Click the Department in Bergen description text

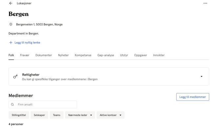[24, 34]
